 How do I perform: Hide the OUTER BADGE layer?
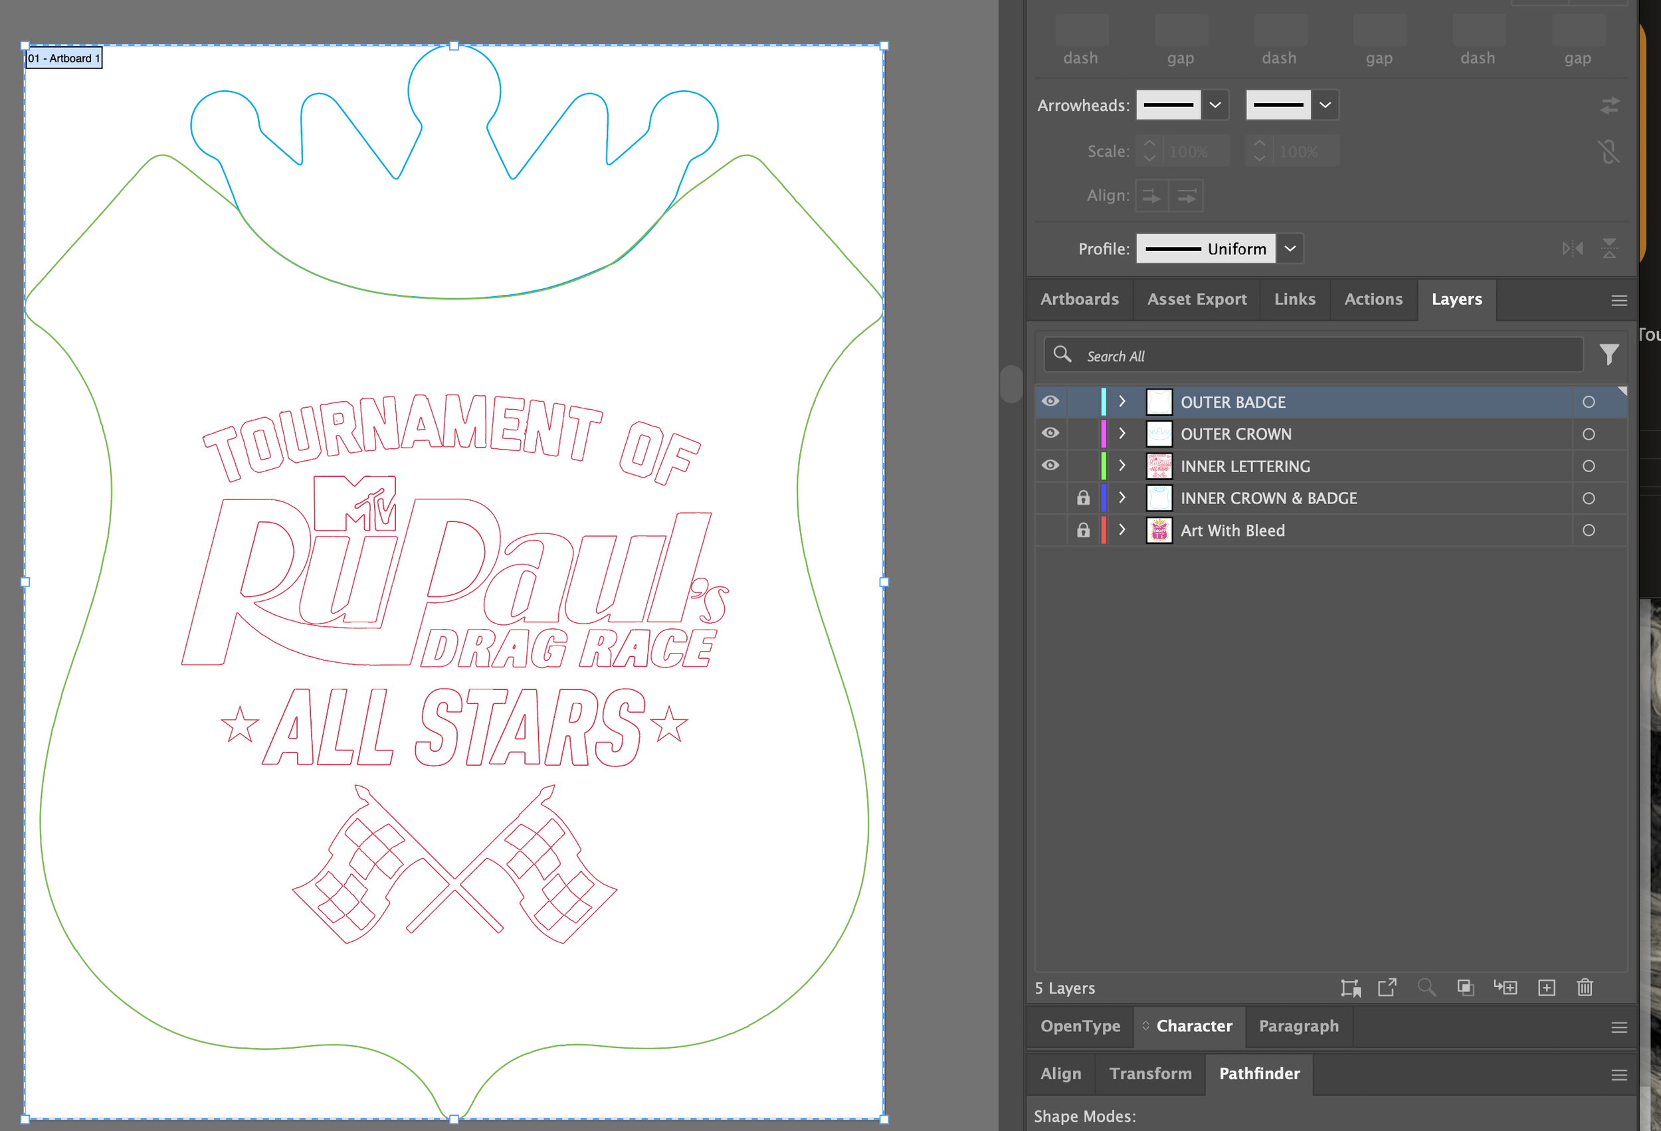1050,402
